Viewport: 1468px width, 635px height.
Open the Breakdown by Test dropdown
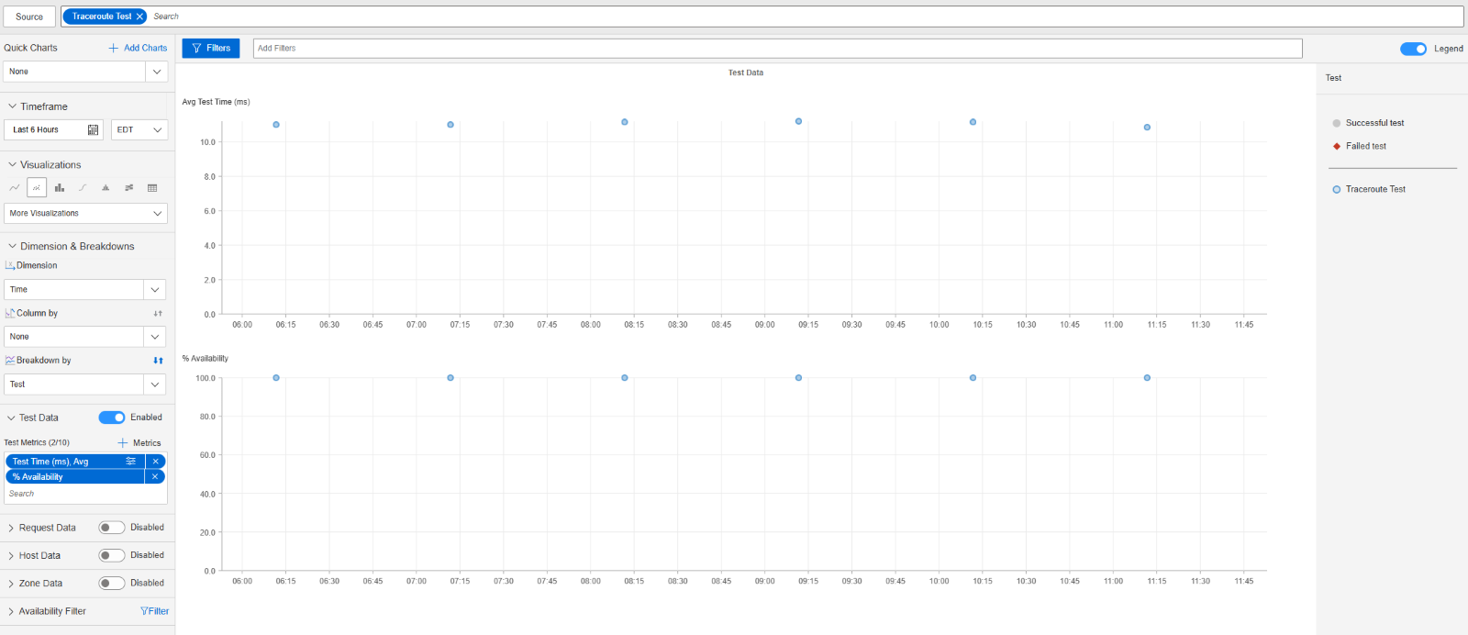coord(84,384)
